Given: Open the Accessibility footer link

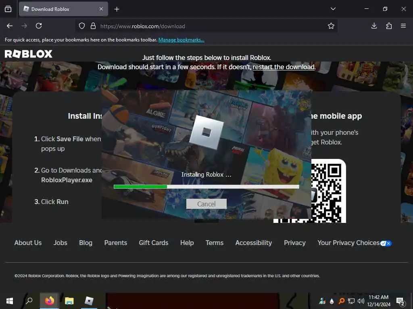Looking at the screenshot, I should coord(254,243).
